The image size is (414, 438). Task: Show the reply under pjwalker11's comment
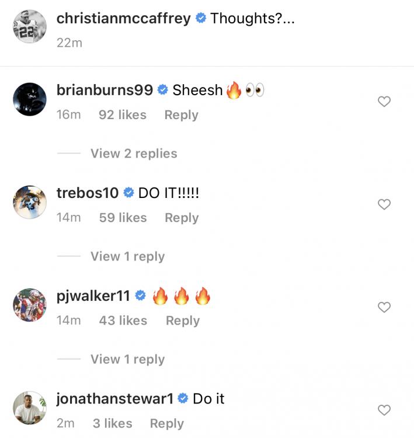tap(127, 359)
